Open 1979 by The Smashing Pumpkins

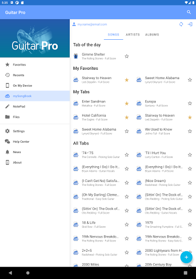pyautogui.click(x=164, y=225)
